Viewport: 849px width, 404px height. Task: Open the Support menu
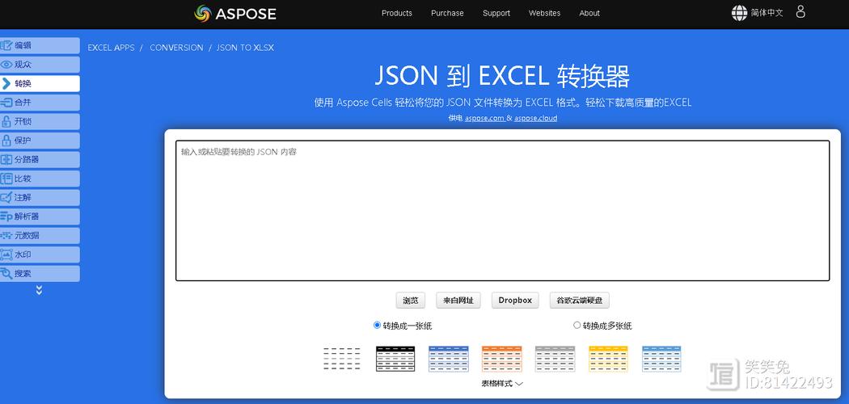click(496, 13)
